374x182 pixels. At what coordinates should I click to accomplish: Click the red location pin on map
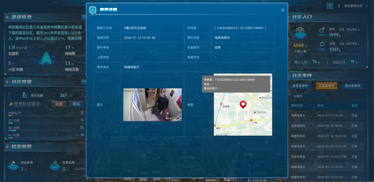click(x=243, y=105)
